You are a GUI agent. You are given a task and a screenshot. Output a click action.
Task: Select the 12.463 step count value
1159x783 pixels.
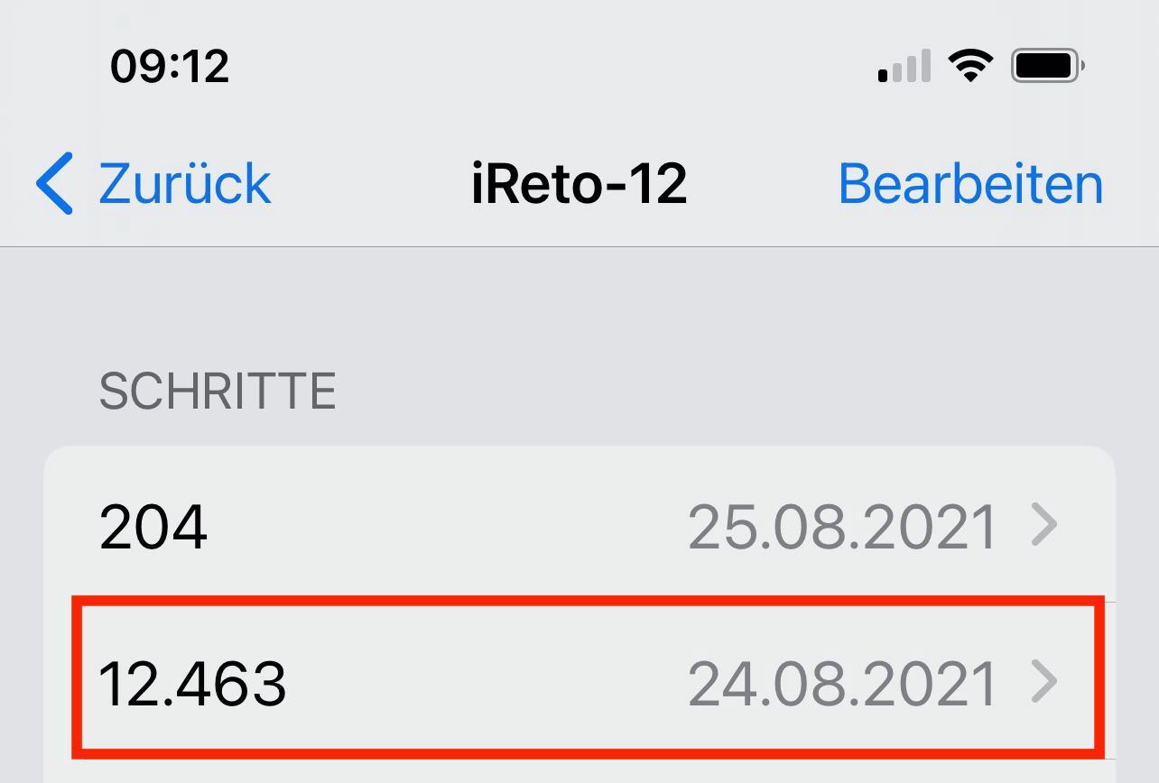[x=192, y=684]
